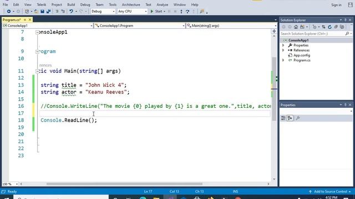Click the Save All toolbar icon
Screen dimensions: 355x199
(x=48, y=11)
